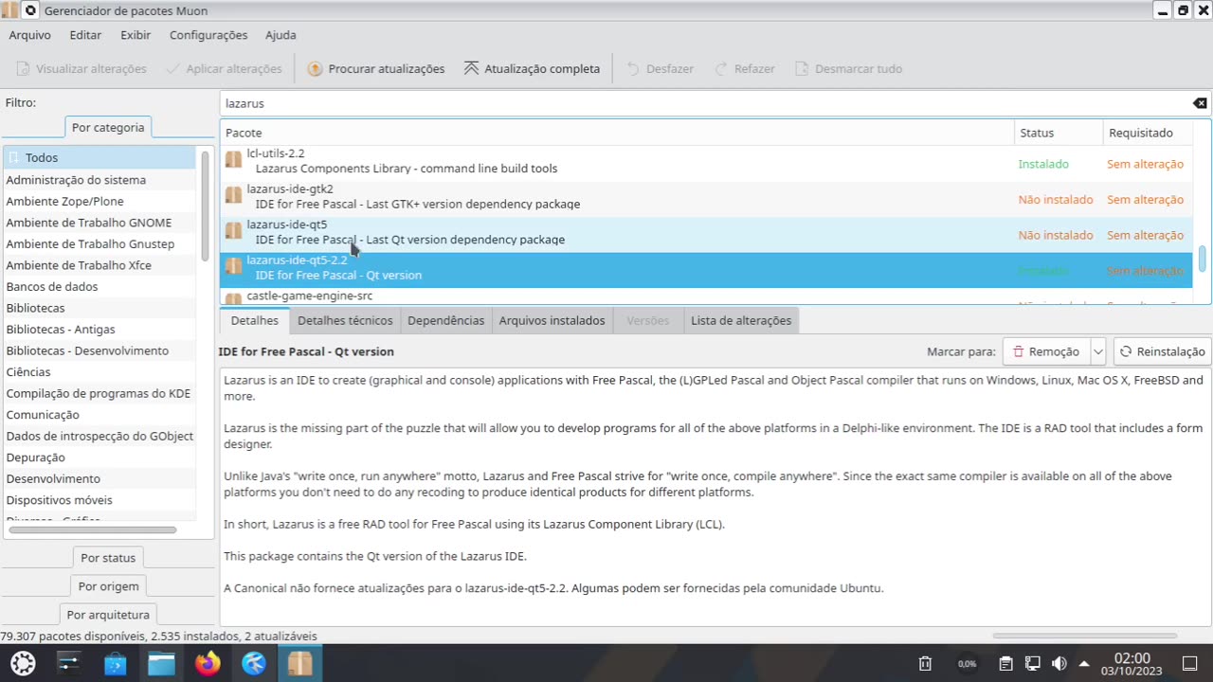Click Desfazer in the toolbar
Viewport: 1213px width, 682px height.
point(660,68)
